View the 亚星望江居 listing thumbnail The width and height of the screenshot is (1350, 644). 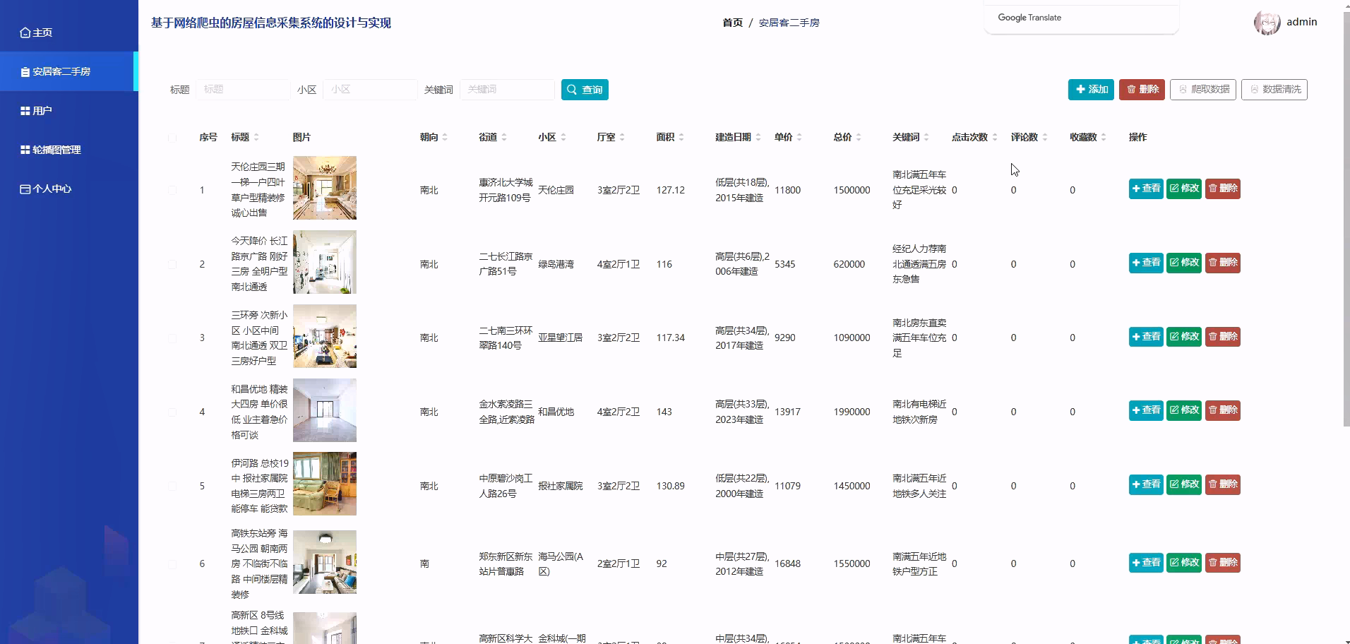pyautogui.click(x=324, y=336)
